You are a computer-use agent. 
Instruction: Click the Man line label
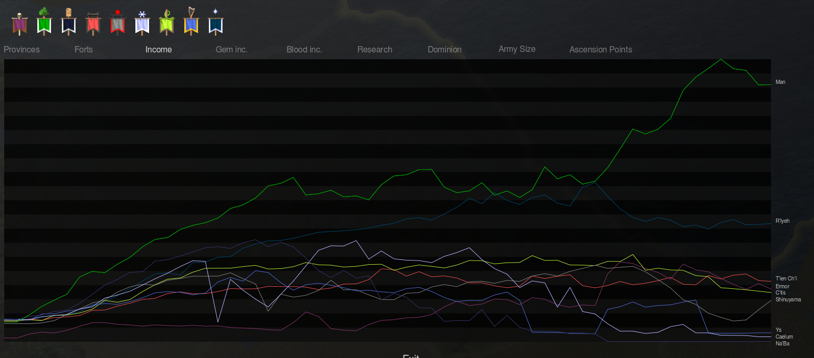780,82
